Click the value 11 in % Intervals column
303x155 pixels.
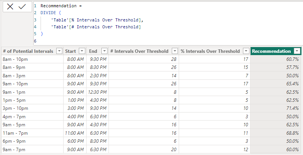coord(245,133)
